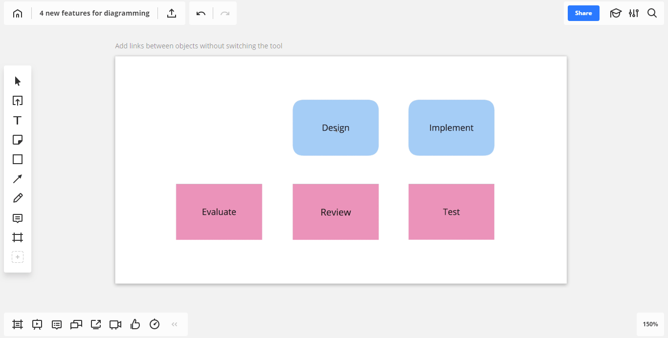Select the Pen drawing tool
Screen dimensions: 668x338
[x=18, y=198]
